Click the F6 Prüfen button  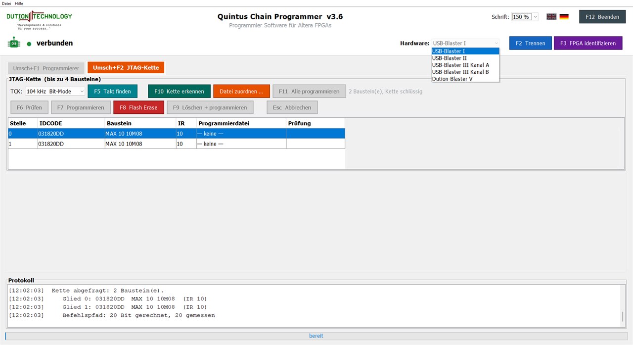point(30,107)
